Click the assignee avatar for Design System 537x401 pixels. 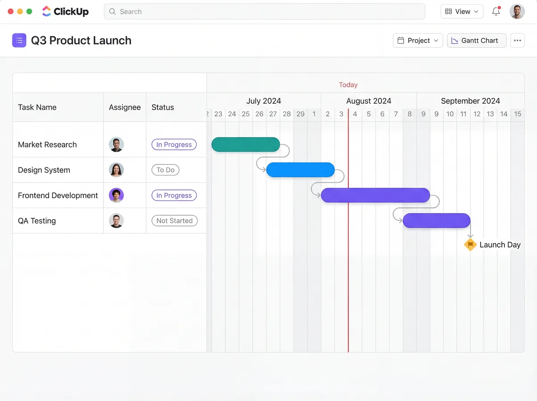tap(116, 170)
